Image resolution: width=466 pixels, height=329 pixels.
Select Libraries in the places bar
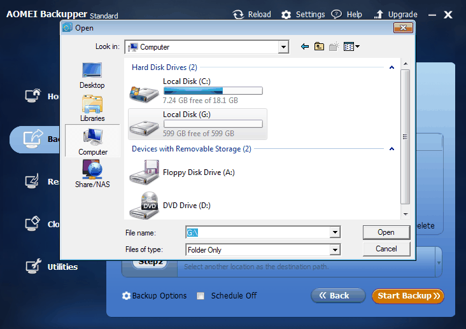92,108
